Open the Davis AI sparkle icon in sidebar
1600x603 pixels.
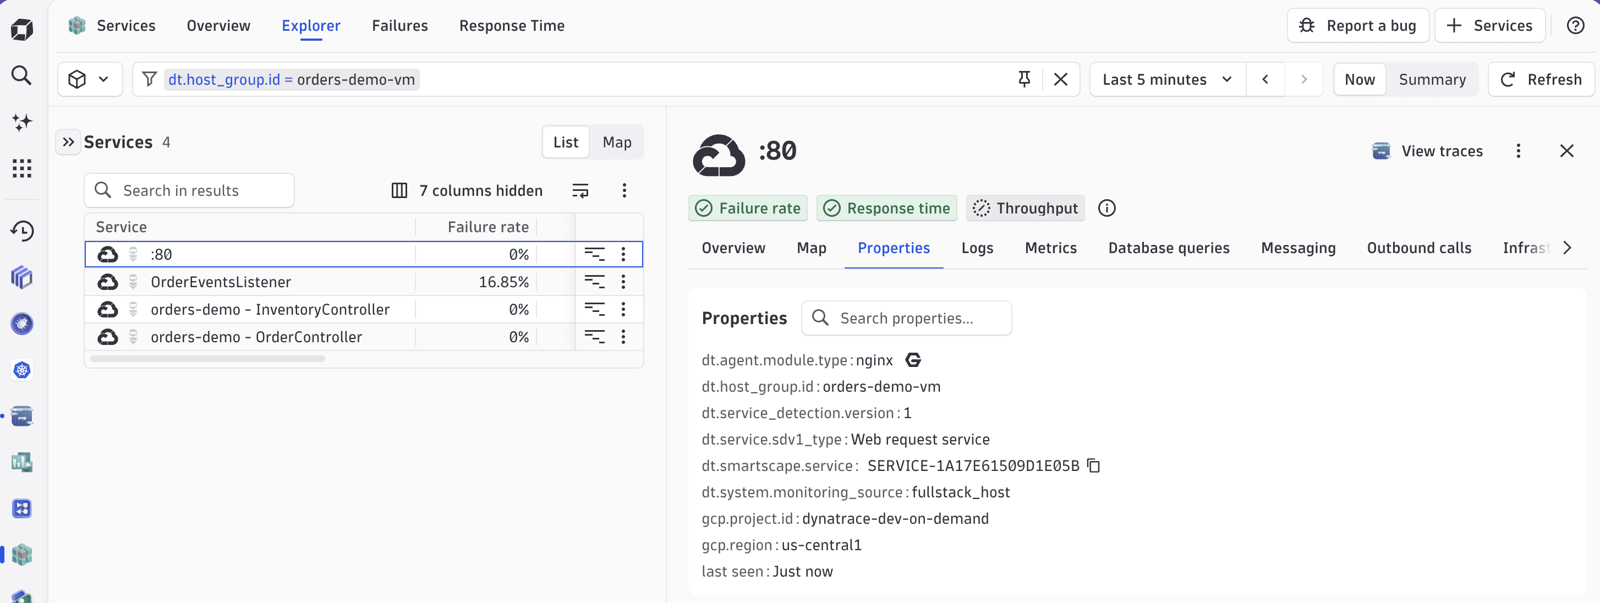click(x=22, y=122)
